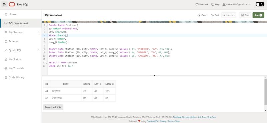Open Schema in sidebar
Image resolution: width=267 pixels, height=123 pixels.
(x=21, y=41)
